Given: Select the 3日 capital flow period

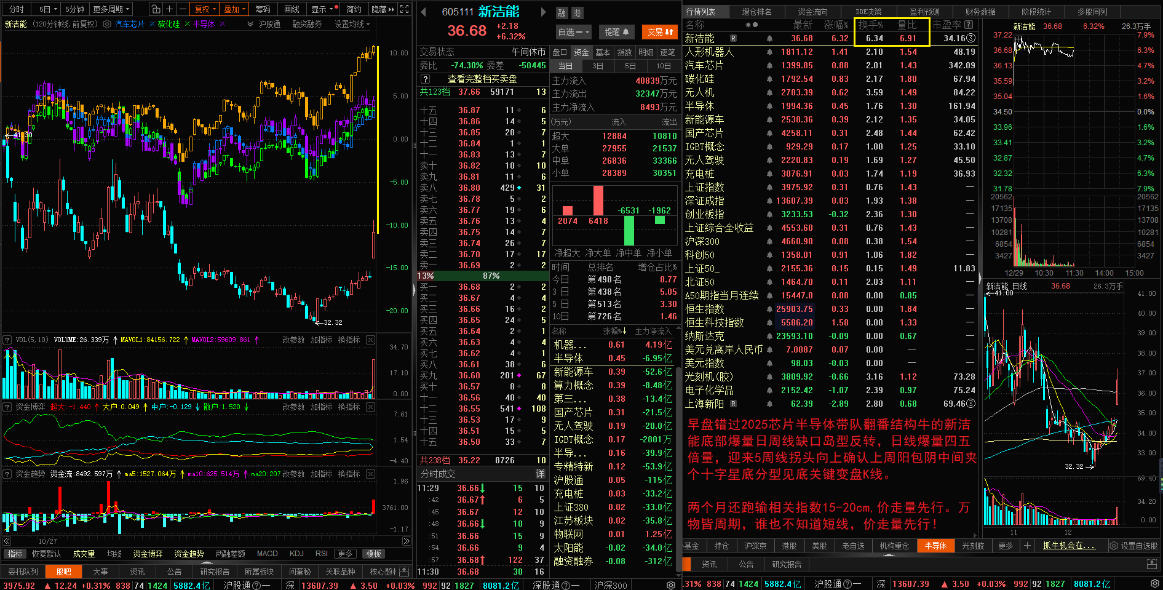Looking at the screenshot, I should [x=598, y=66].
